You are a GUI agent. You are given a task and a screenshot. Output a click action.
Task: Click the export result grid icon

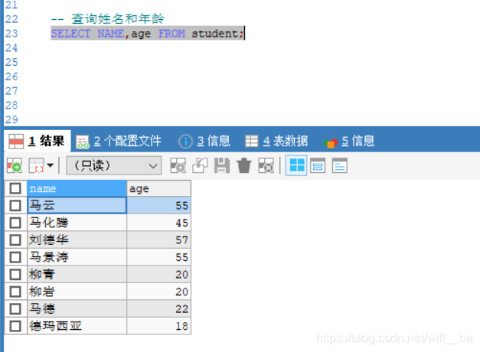37,165
